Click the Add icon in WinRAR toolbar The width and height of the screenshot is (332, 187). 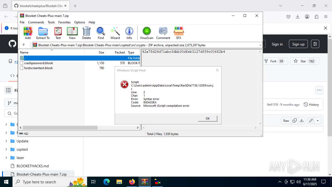tap(28, 33)
